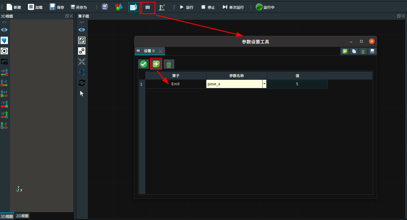
Task: Float the 算子图 panel with undock icon
Action: pyautogui.click(x=399, y=16)
